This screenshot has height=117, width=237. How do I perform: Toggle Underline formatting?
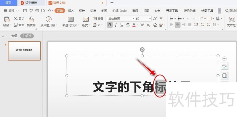122,25
